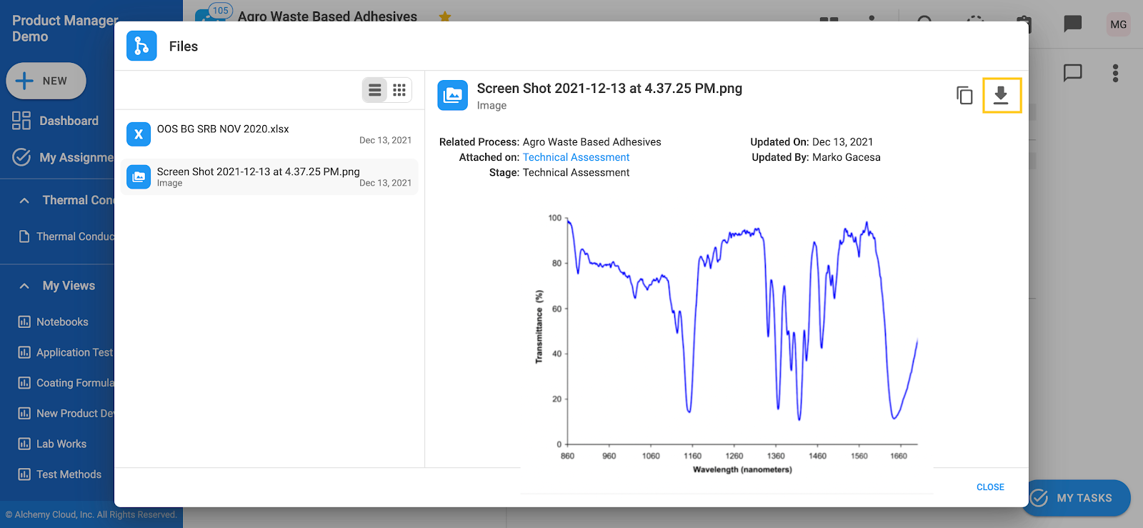Click the Dashboard grid icon
1143x528 pixels.
coord(21,121)
